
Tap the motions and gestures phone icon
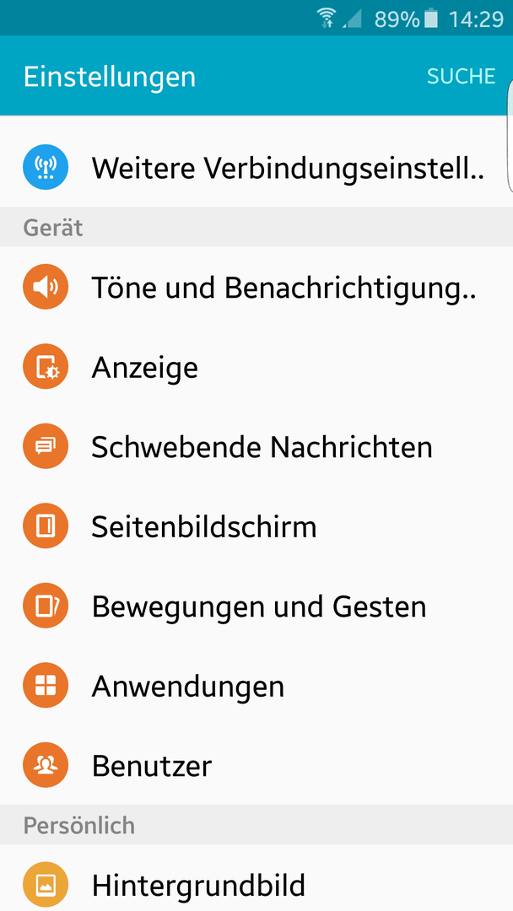(46, 606)
